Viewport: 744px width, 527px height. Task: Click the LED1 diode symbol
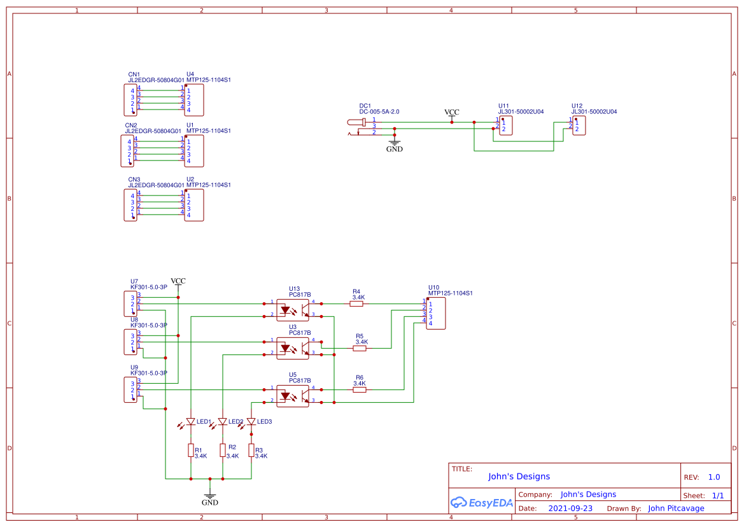pyautogui.click(x=190, y=420)
